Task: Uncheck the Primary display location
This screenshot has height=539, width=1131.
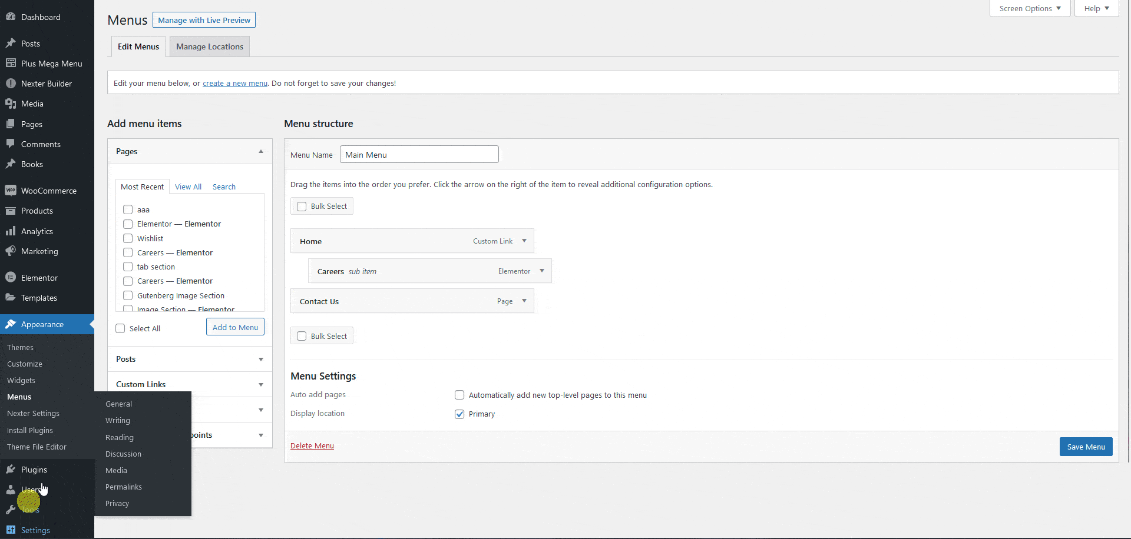Action: [459, 414]
